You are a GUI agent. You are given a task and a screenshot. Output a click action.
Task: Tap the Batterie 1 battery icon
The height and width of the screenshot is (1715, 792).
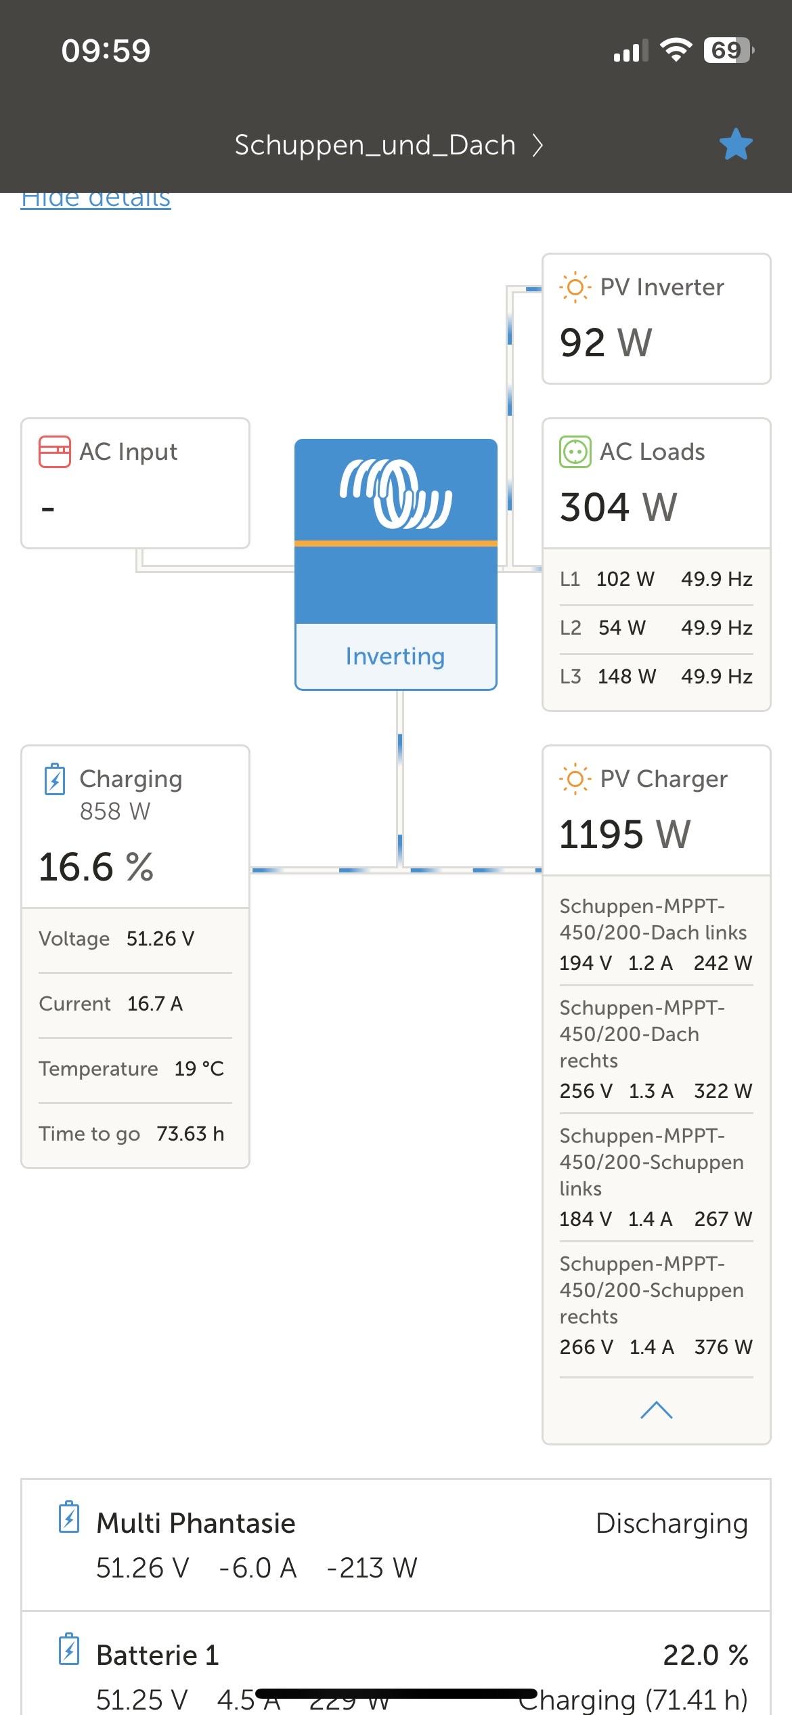tap(69, 1649)
